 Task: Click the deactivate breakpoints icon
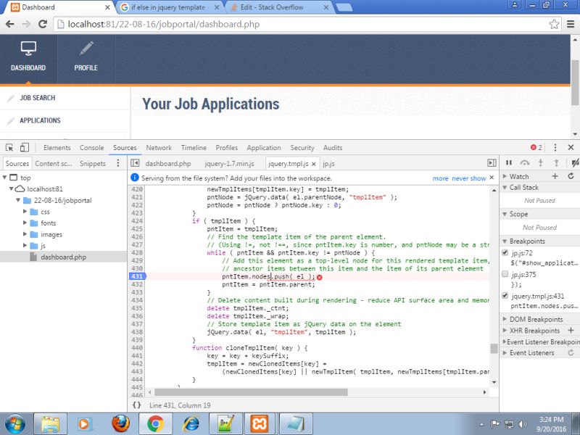(x=575, y=162)
